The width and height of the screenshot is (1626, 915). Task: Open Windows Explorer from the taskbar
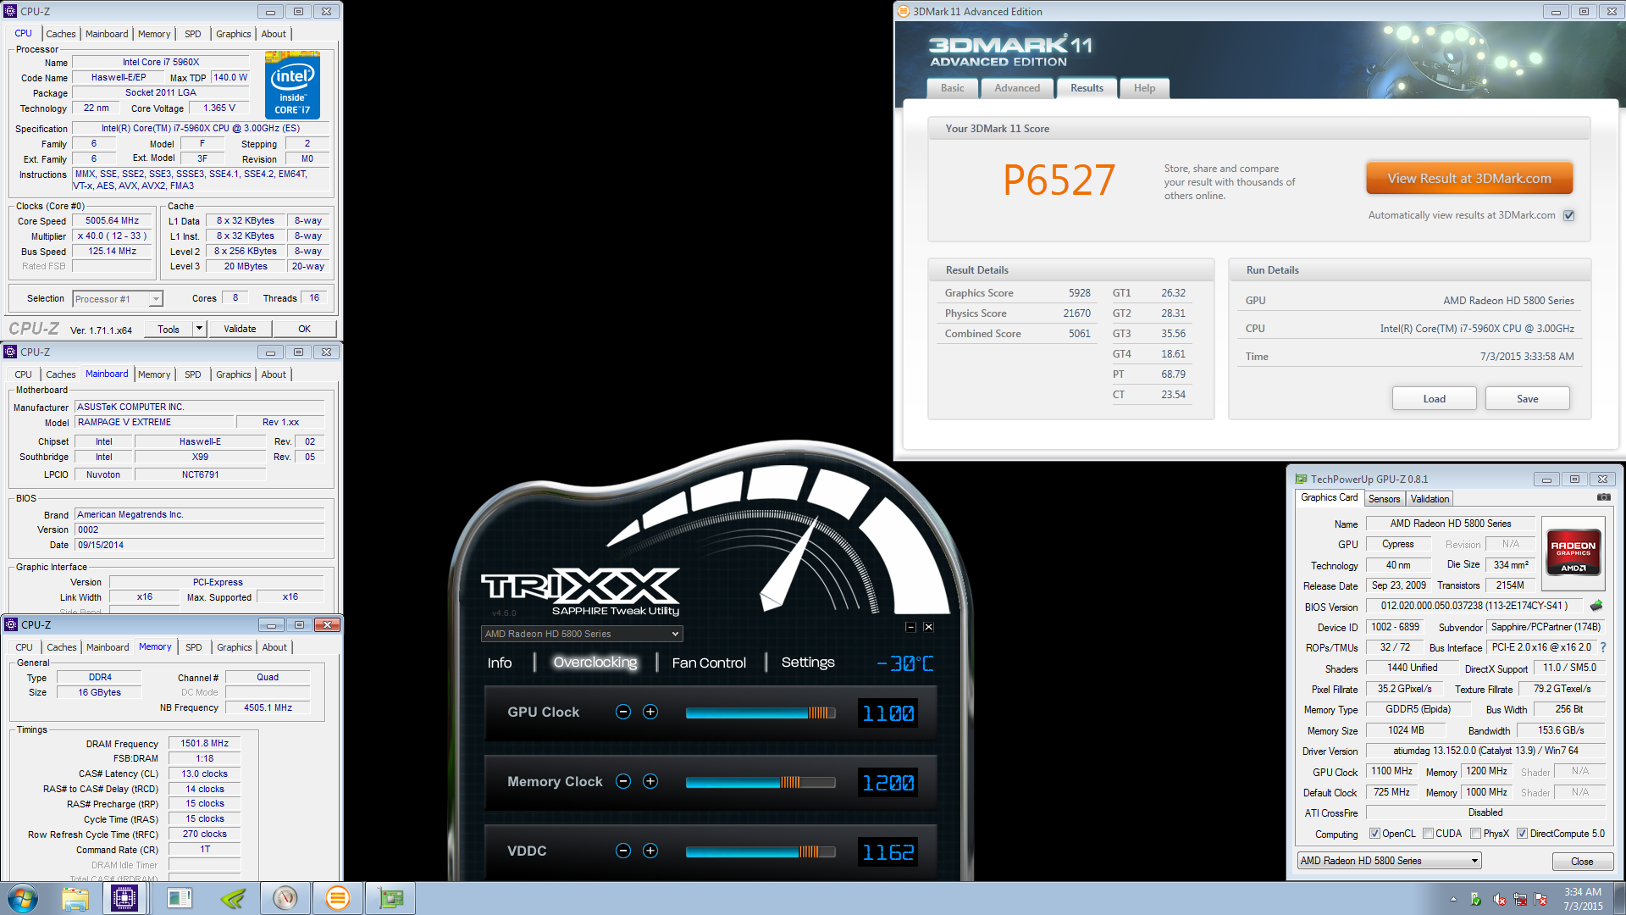pyautogui.click(x=75, y=898)
